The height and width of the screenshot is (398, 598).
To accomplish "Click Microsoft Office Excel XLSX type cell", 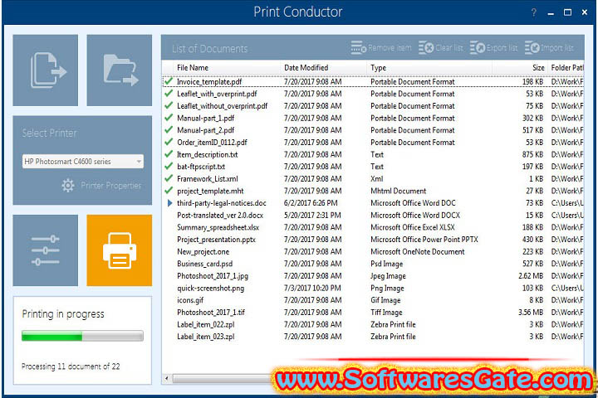I will 413,227.
